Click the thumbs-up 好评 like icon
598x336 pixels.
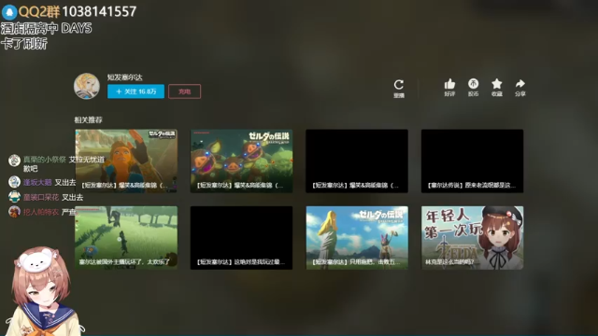click(x=449, y=84)
